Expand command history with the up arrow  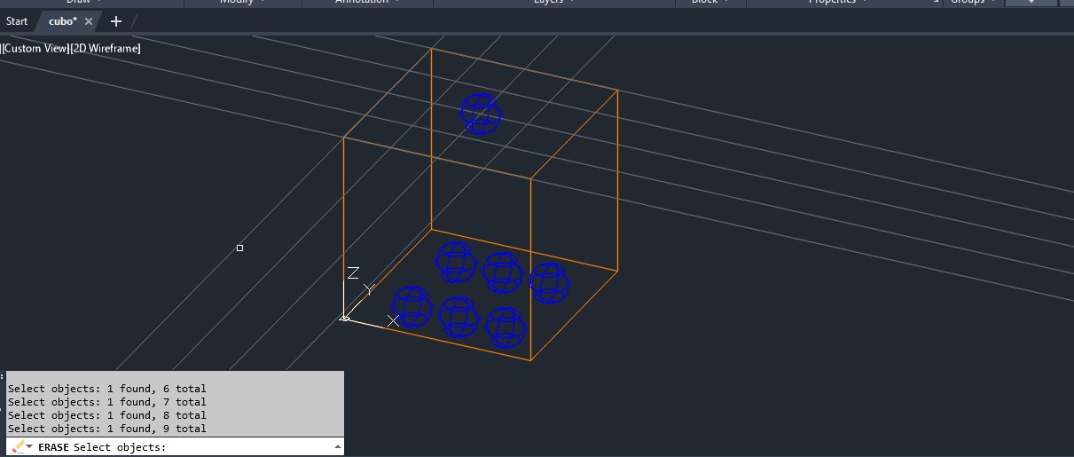[337, 447]
